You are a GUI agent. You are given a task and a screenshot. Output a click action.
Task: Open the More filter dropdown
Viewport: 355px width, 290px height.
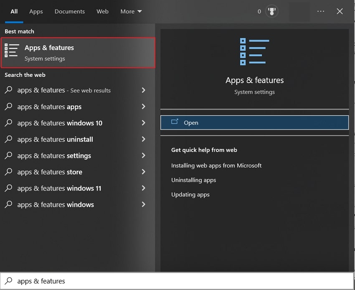click(x=131, y=11)
